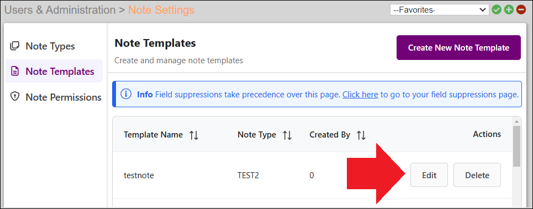533x209 pixels.
Task: Click the Note Types stacked pages icon
Action: [x=14, y=46]
